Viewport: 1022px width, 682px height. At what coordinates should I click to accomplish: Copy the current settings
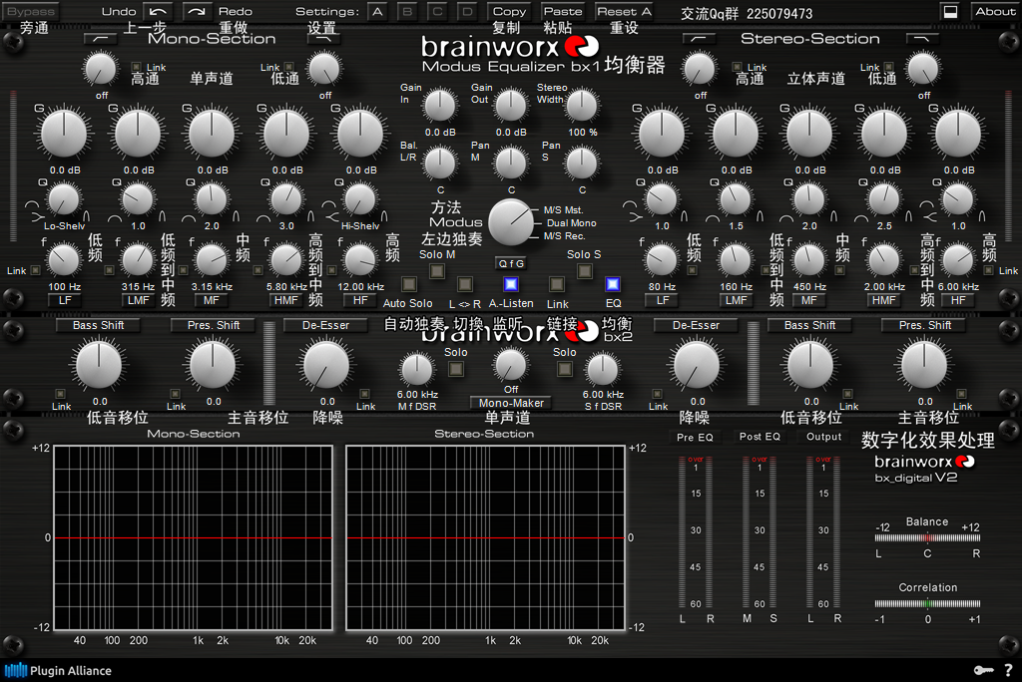click(x=509, y=11)
